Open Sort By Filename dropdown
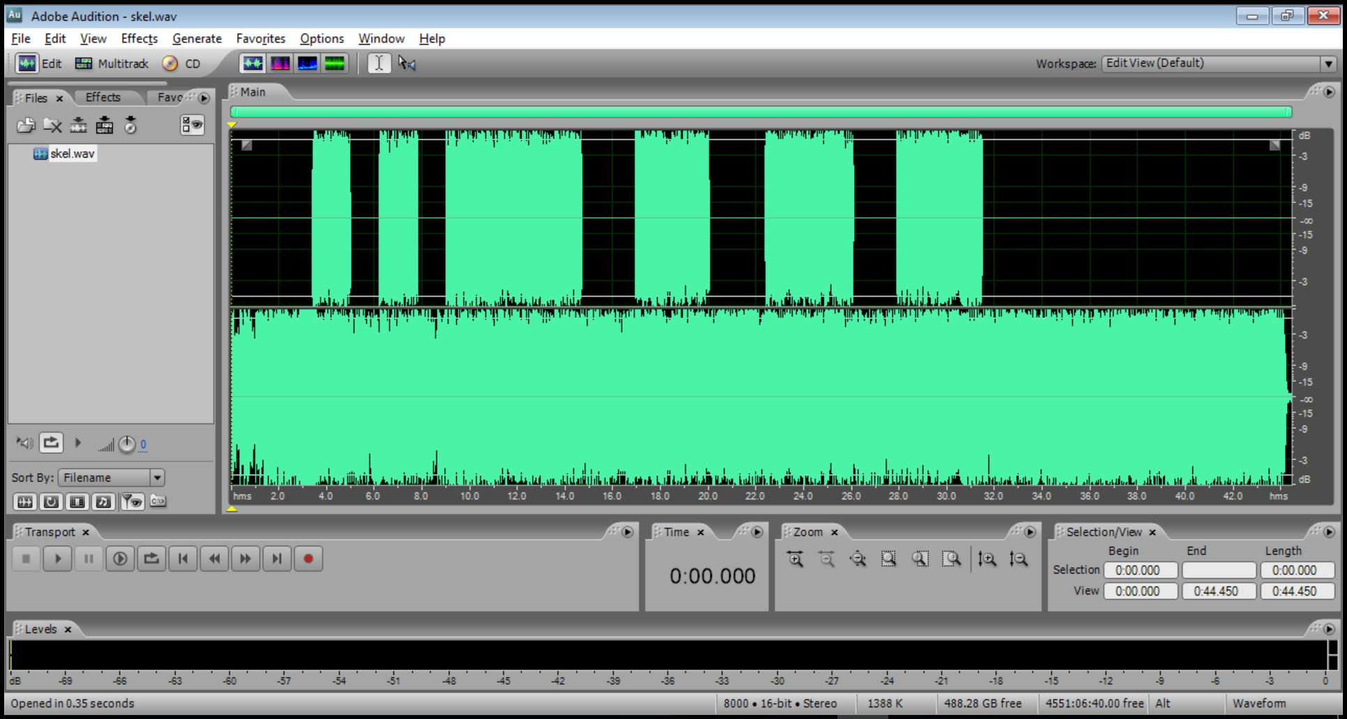This screenshot has height=719, width=1347. tap(112, 477)
